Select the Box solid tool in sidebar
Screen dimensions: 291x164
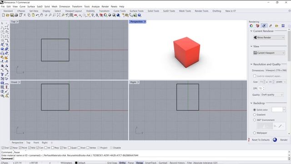coord(2,49)
